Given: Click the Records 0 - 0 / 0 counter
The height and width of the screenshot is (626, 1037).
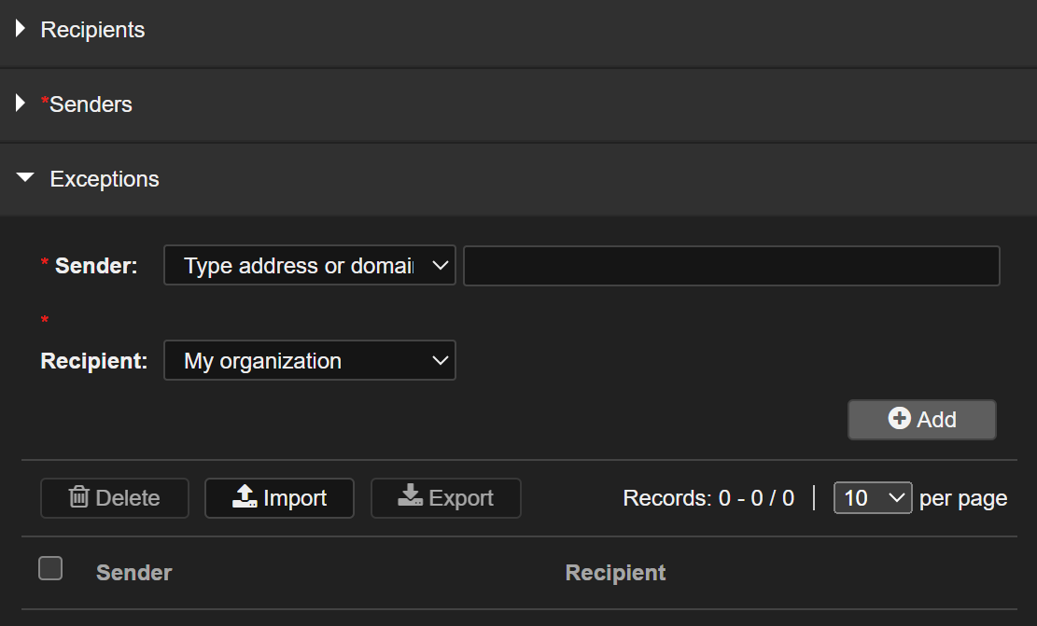Looking at the screenshot, I should point(708,498).
